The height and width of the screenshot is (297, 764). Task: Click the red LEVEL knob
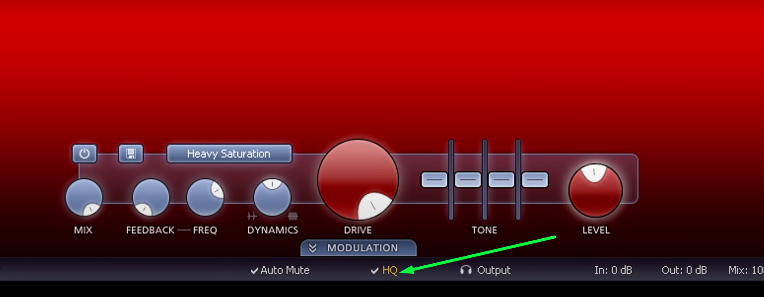pos(595,190)
